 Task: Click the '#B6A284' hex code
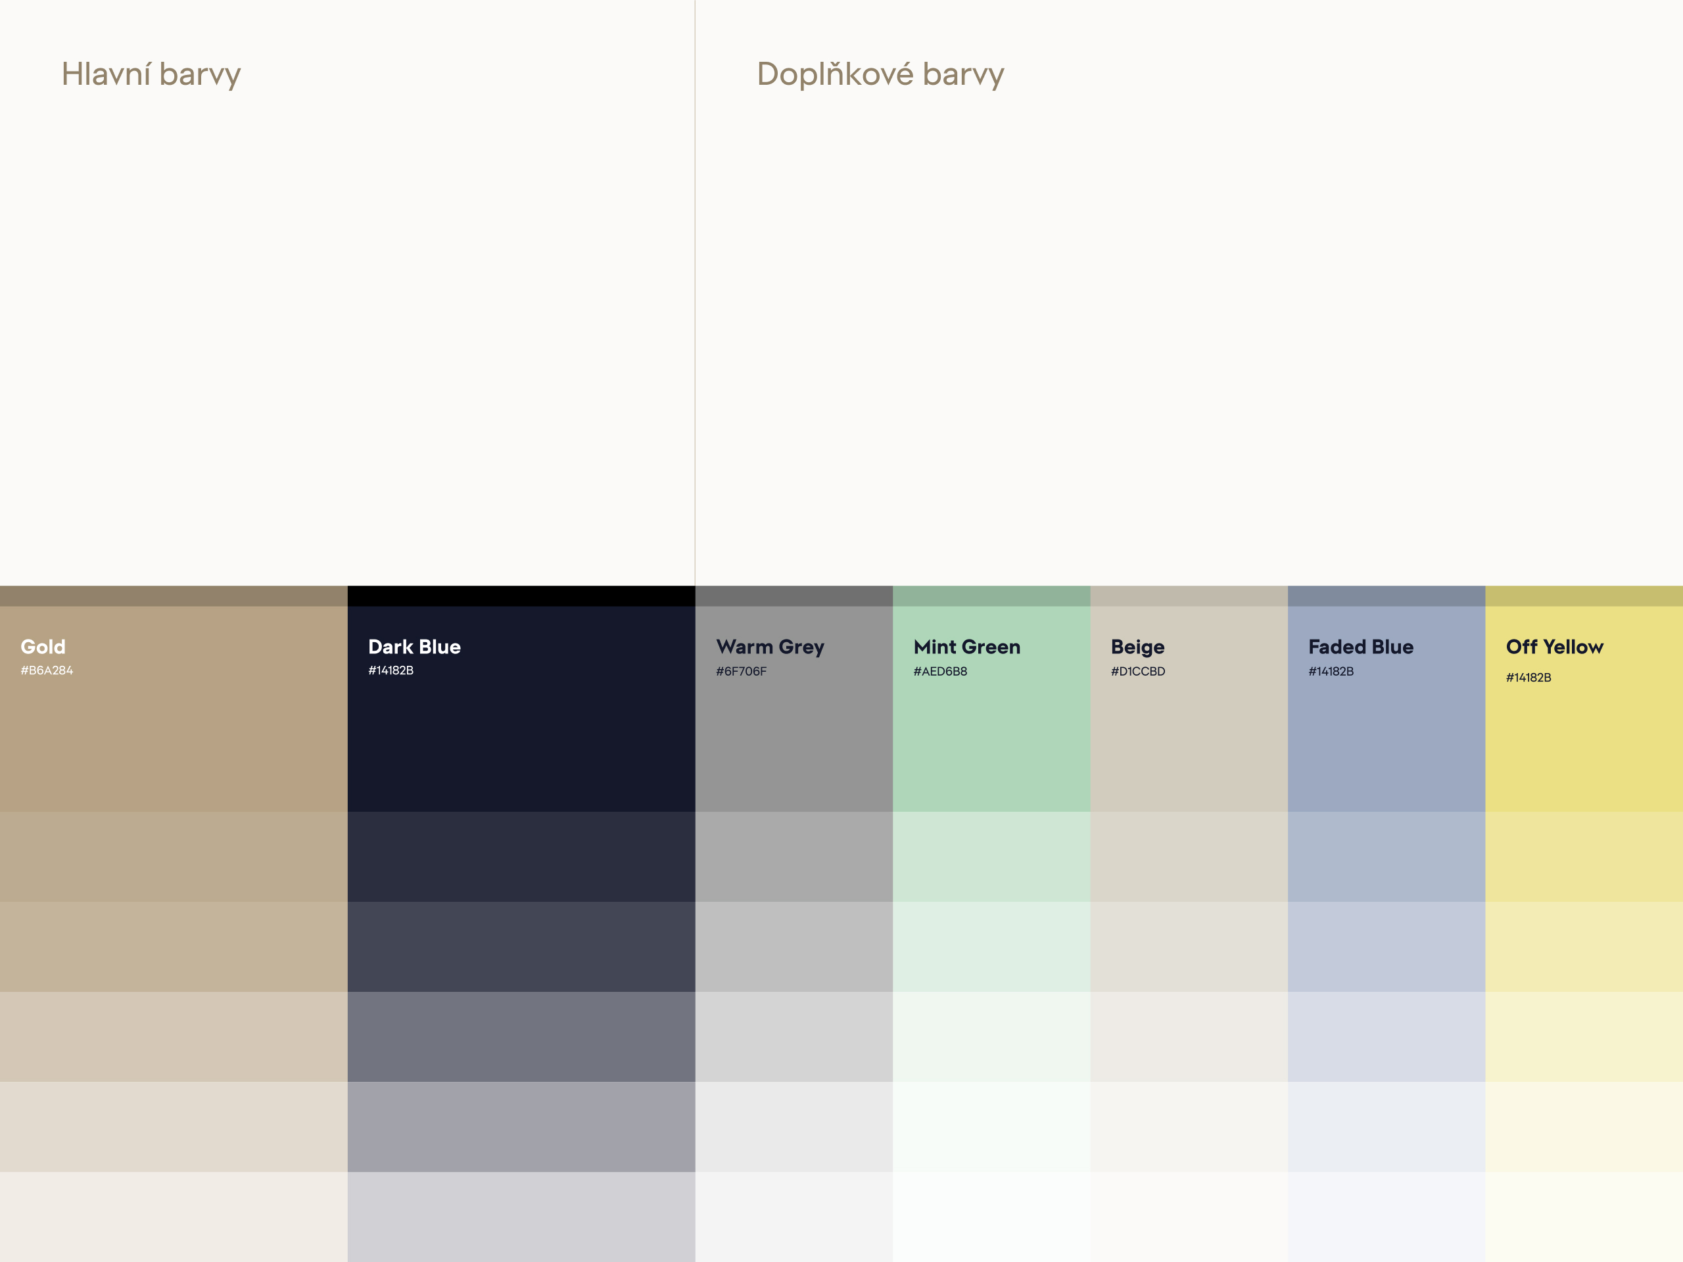(x=47, y=670)
